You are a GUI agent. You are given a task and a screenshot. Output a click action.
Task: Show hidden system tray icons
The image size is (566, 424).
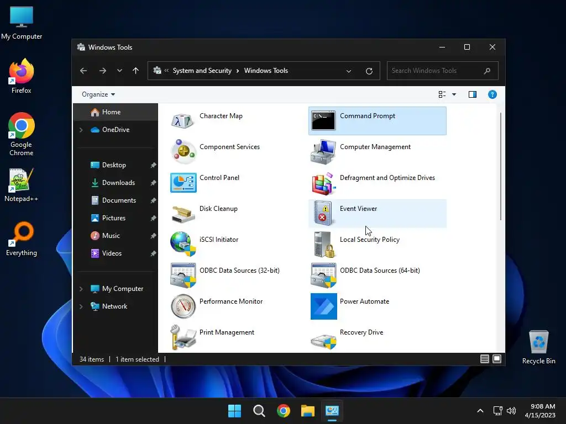(480, 411)
